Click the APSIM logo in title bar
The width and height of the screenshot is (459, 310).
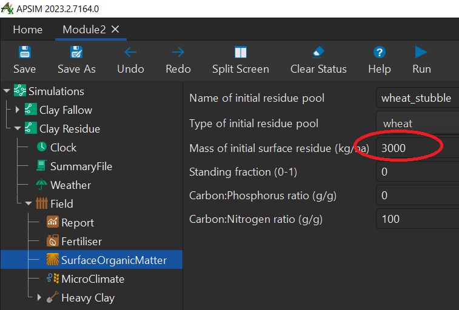pos(7,8)
